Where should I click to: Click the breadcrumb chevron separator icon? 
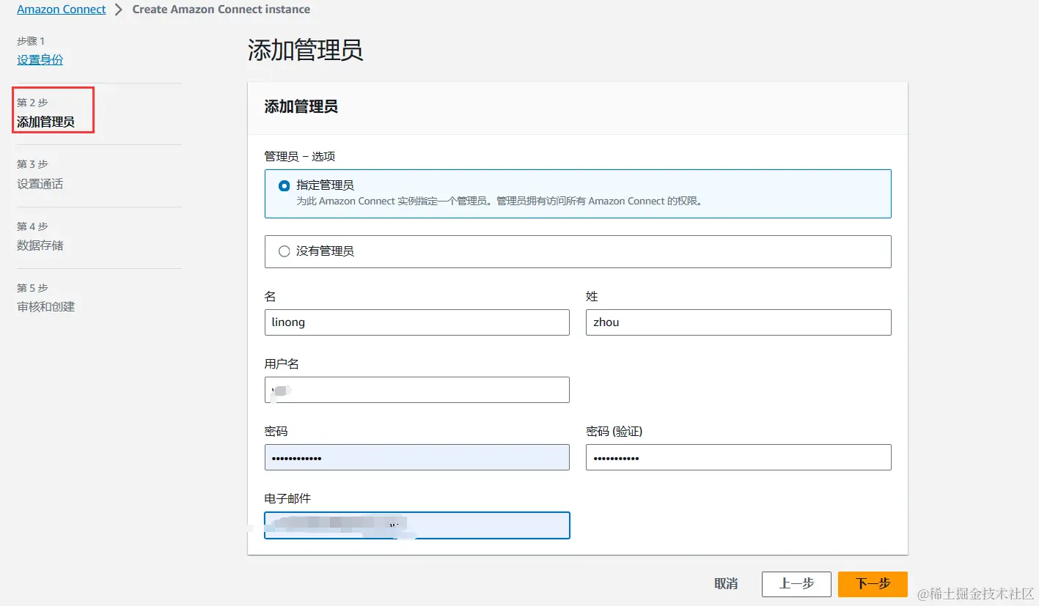pos(119,10)
